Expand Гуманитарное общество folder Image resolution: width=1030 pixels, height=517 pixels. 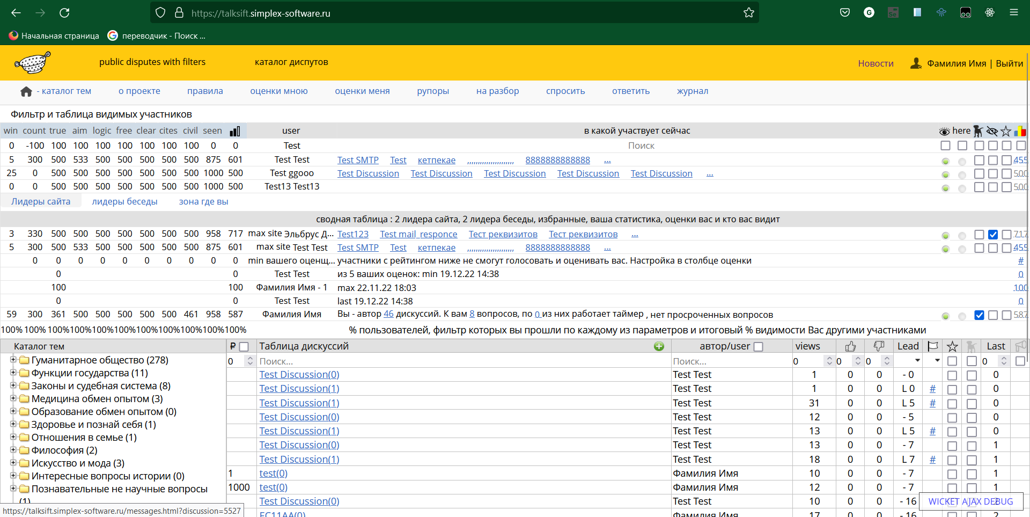click(x=13, y=359)
